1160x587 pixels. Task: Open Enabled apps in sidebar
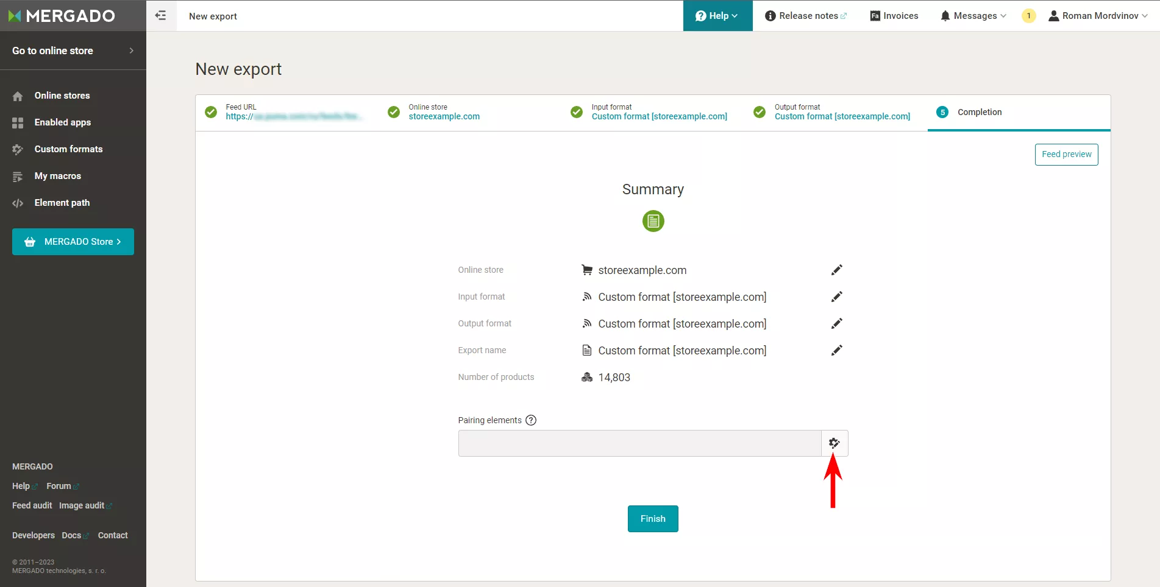[63, 122]
